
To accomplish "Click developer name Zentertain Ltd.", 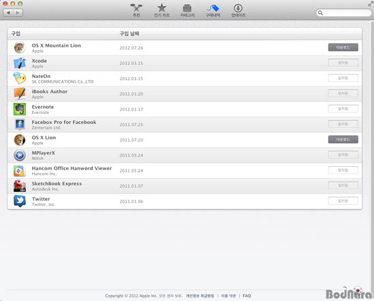I will tap(46, 127).
